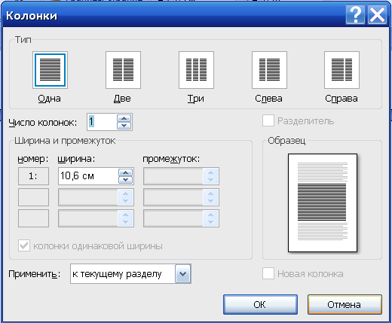
Task: Decrease Число колонок with the down arrow
Action: (124, 126)
